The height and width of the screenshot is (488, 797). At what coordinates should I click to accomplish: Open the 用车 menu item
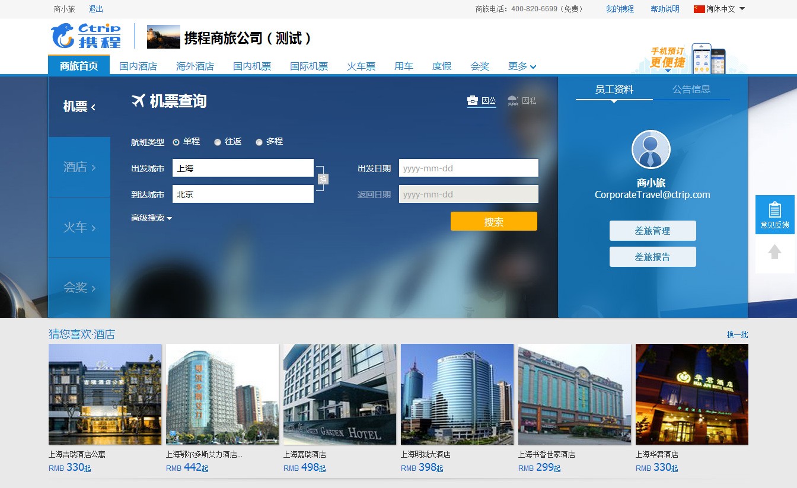point(404,66)
